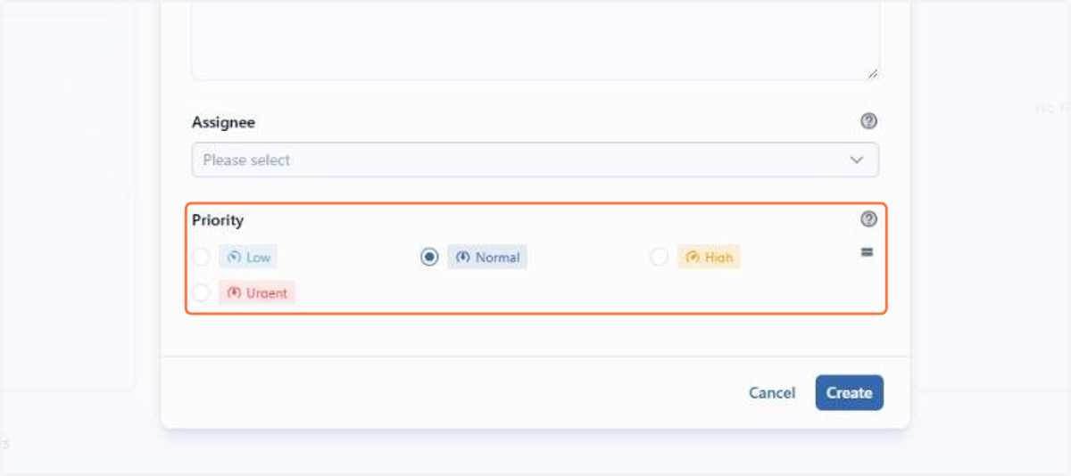The width and height of the screenshot is (1071, 476).
Task: Click the Assignee field label
Action: pyautogui.click(x=223, y=122)
